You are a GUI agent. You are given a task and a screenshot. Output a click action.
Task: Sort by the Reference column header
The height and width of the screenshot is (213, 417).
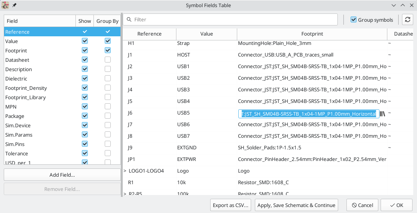(149, 34)
